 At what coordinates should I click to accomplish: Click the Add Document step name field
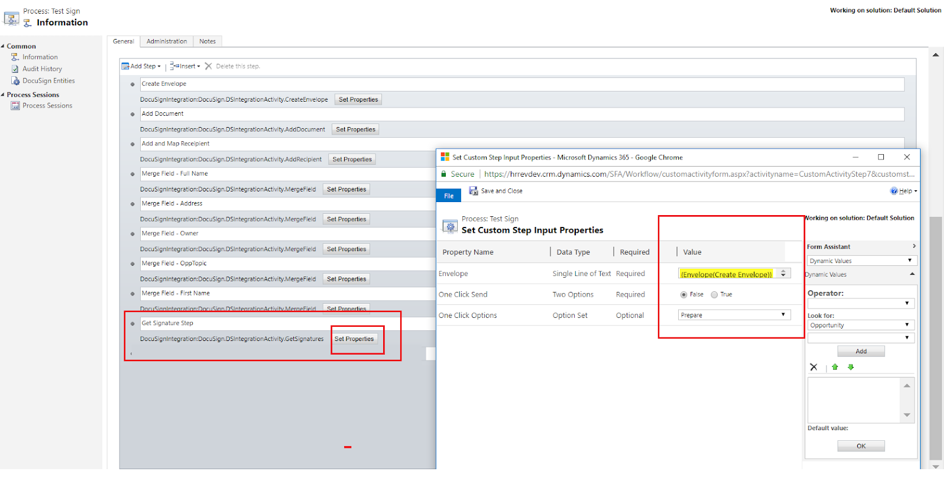click(x=522, y=114)
